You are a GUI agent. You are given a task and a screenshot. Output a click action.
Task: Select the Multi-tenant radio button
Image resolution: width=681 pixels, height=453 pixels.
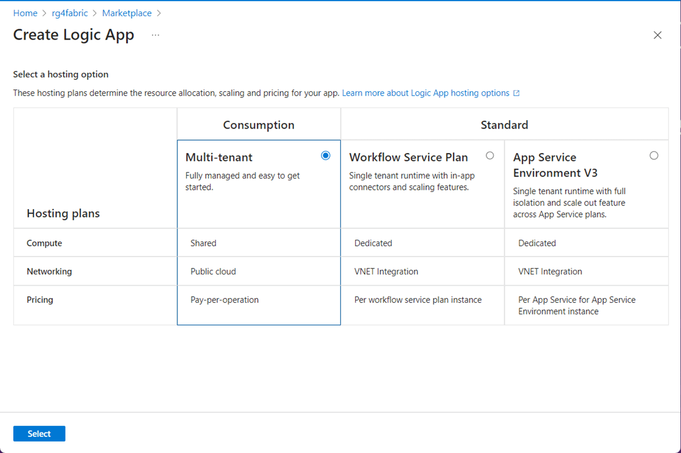326,156
